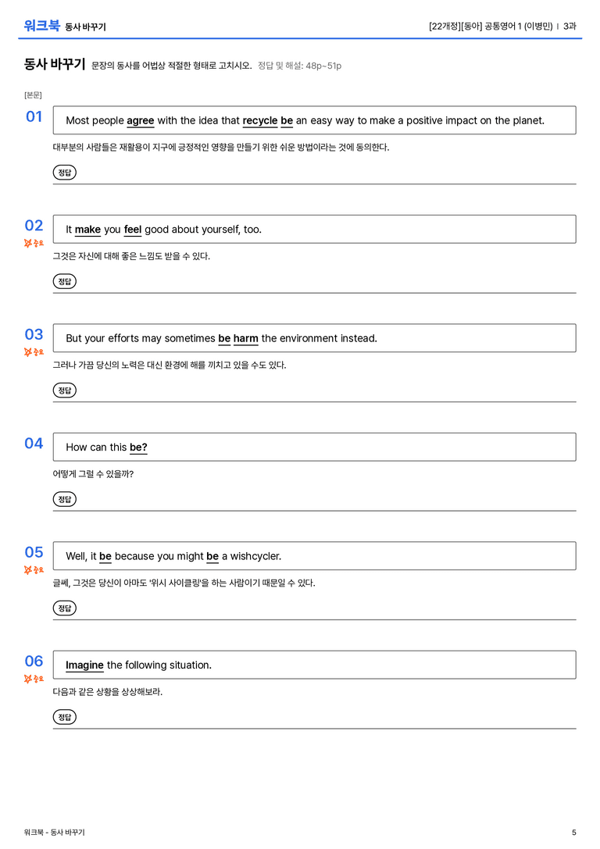Click the 정답 badge under question 05

pos(64,608)
